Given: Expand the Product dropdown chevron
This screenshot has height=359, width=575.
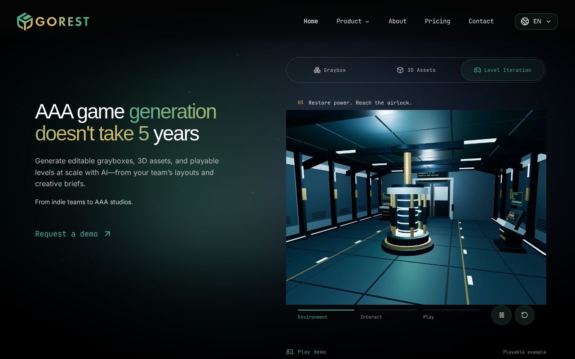Looking at the screenshot, I should click(367, 22).
